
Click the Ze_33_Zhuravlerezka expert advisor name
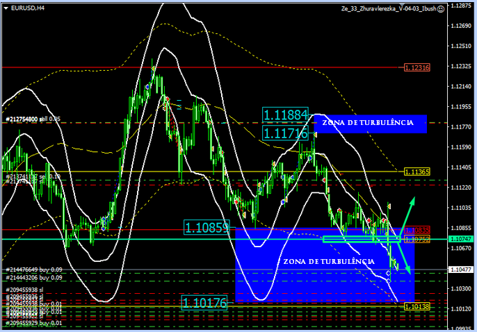point(388,8)
